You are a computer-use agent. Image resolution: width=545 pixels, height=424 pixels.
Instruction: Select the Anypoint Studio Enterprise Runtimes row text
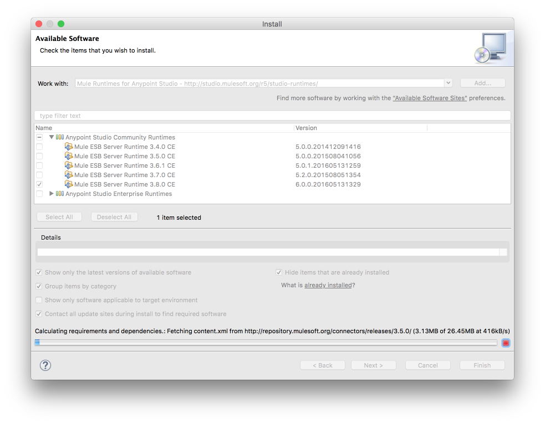pyautogui.click(x=119, y=194)
